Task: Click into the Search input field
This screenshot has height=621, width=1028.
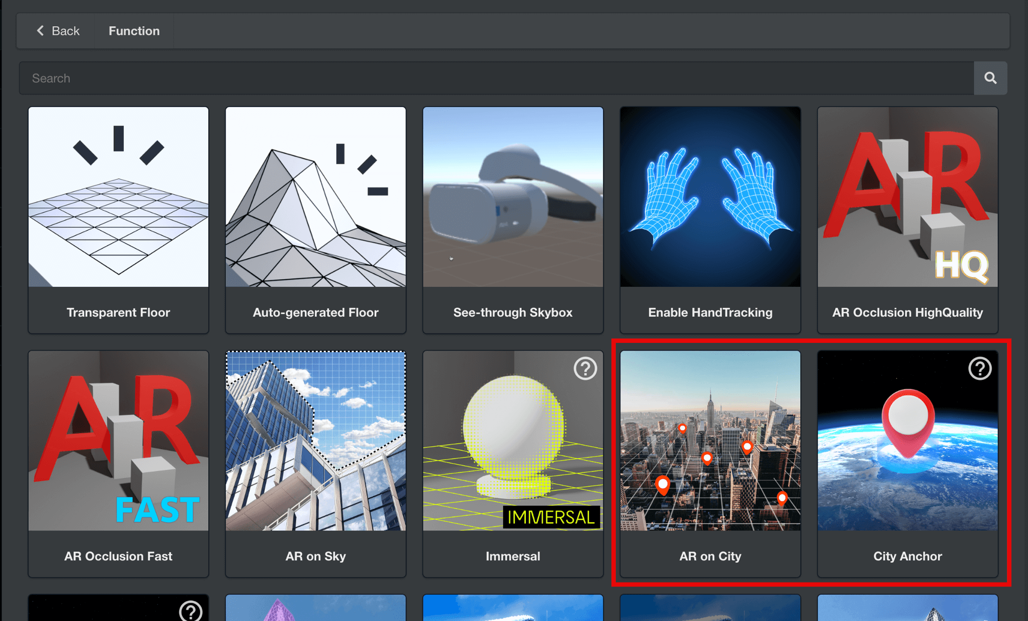Action: click(x=497, y=78)
